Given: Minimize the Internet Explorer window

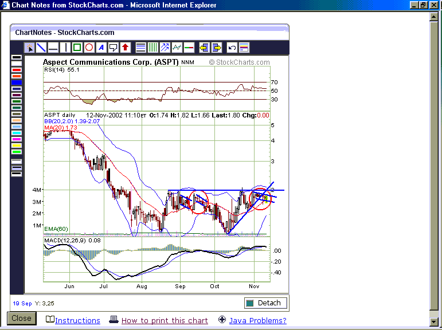Looking at the screenshot, I should click(414, 5).
